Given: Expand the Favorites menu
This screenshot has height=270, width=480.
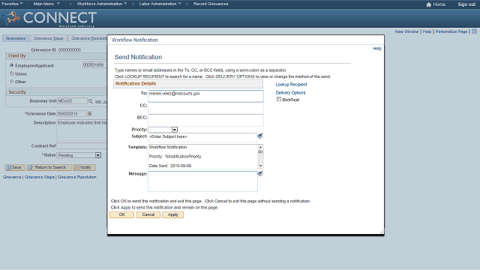Looking at the screenshot, I should click(x=12, y=4).
